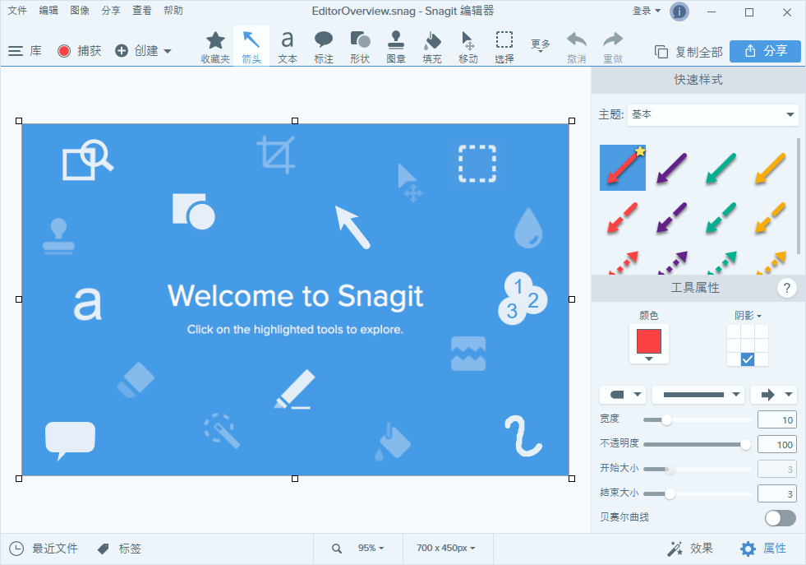Click the 复制全部 button
The width and height of the screenshot is (806, 565).
pos(689,52)
